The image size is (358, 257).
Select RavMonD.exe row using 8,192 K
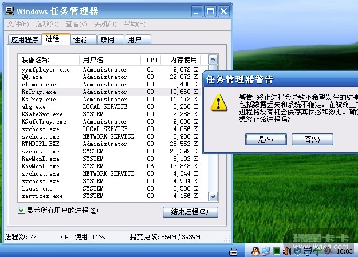(x=109, y=159)
